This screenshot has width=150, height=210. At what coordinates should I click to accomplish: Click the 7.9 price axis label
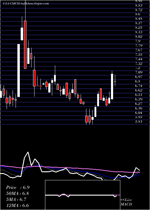point(138,41)
